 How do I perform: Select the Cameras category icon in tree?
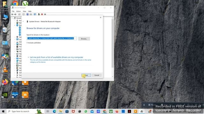point(17,37)
